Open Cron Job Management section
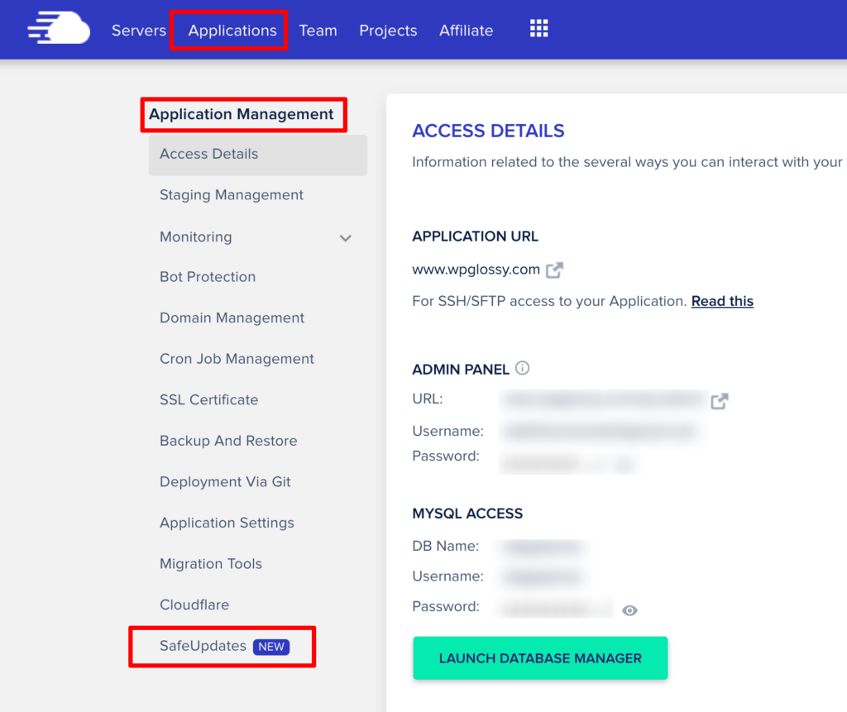Image resolution: width=847 pixels, height=712 pixels. pyautogui.click(x=237, y=359)
